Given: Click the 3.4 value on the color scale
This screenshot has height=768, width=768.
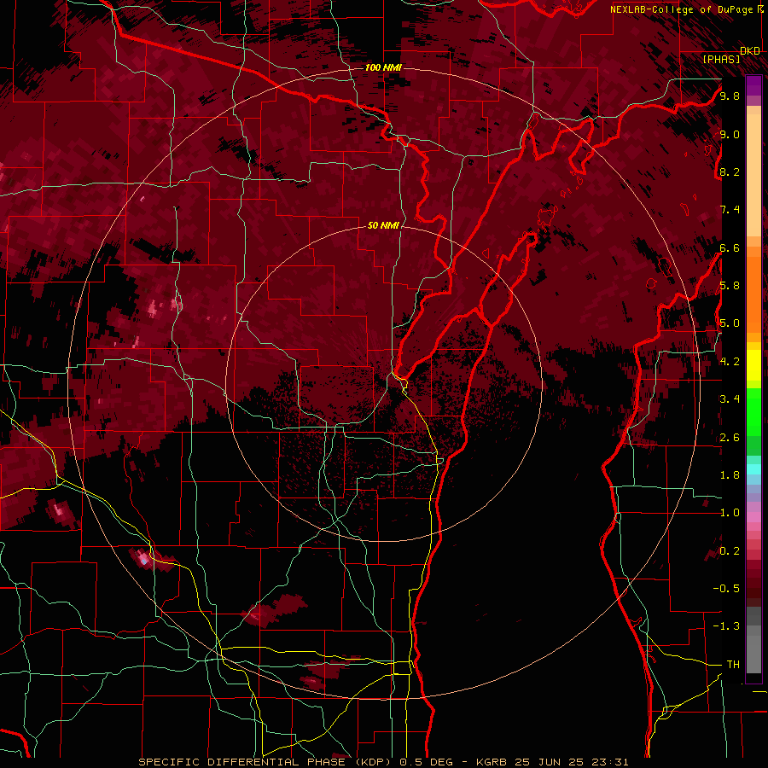Looking at the screenshot, I should pyautogui.click(x=730, y=399).
